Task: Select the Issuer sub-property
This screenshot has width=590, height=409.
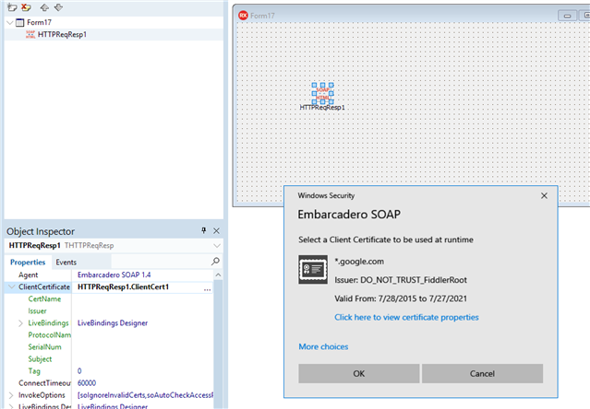Action: click(x=37, y=311)
